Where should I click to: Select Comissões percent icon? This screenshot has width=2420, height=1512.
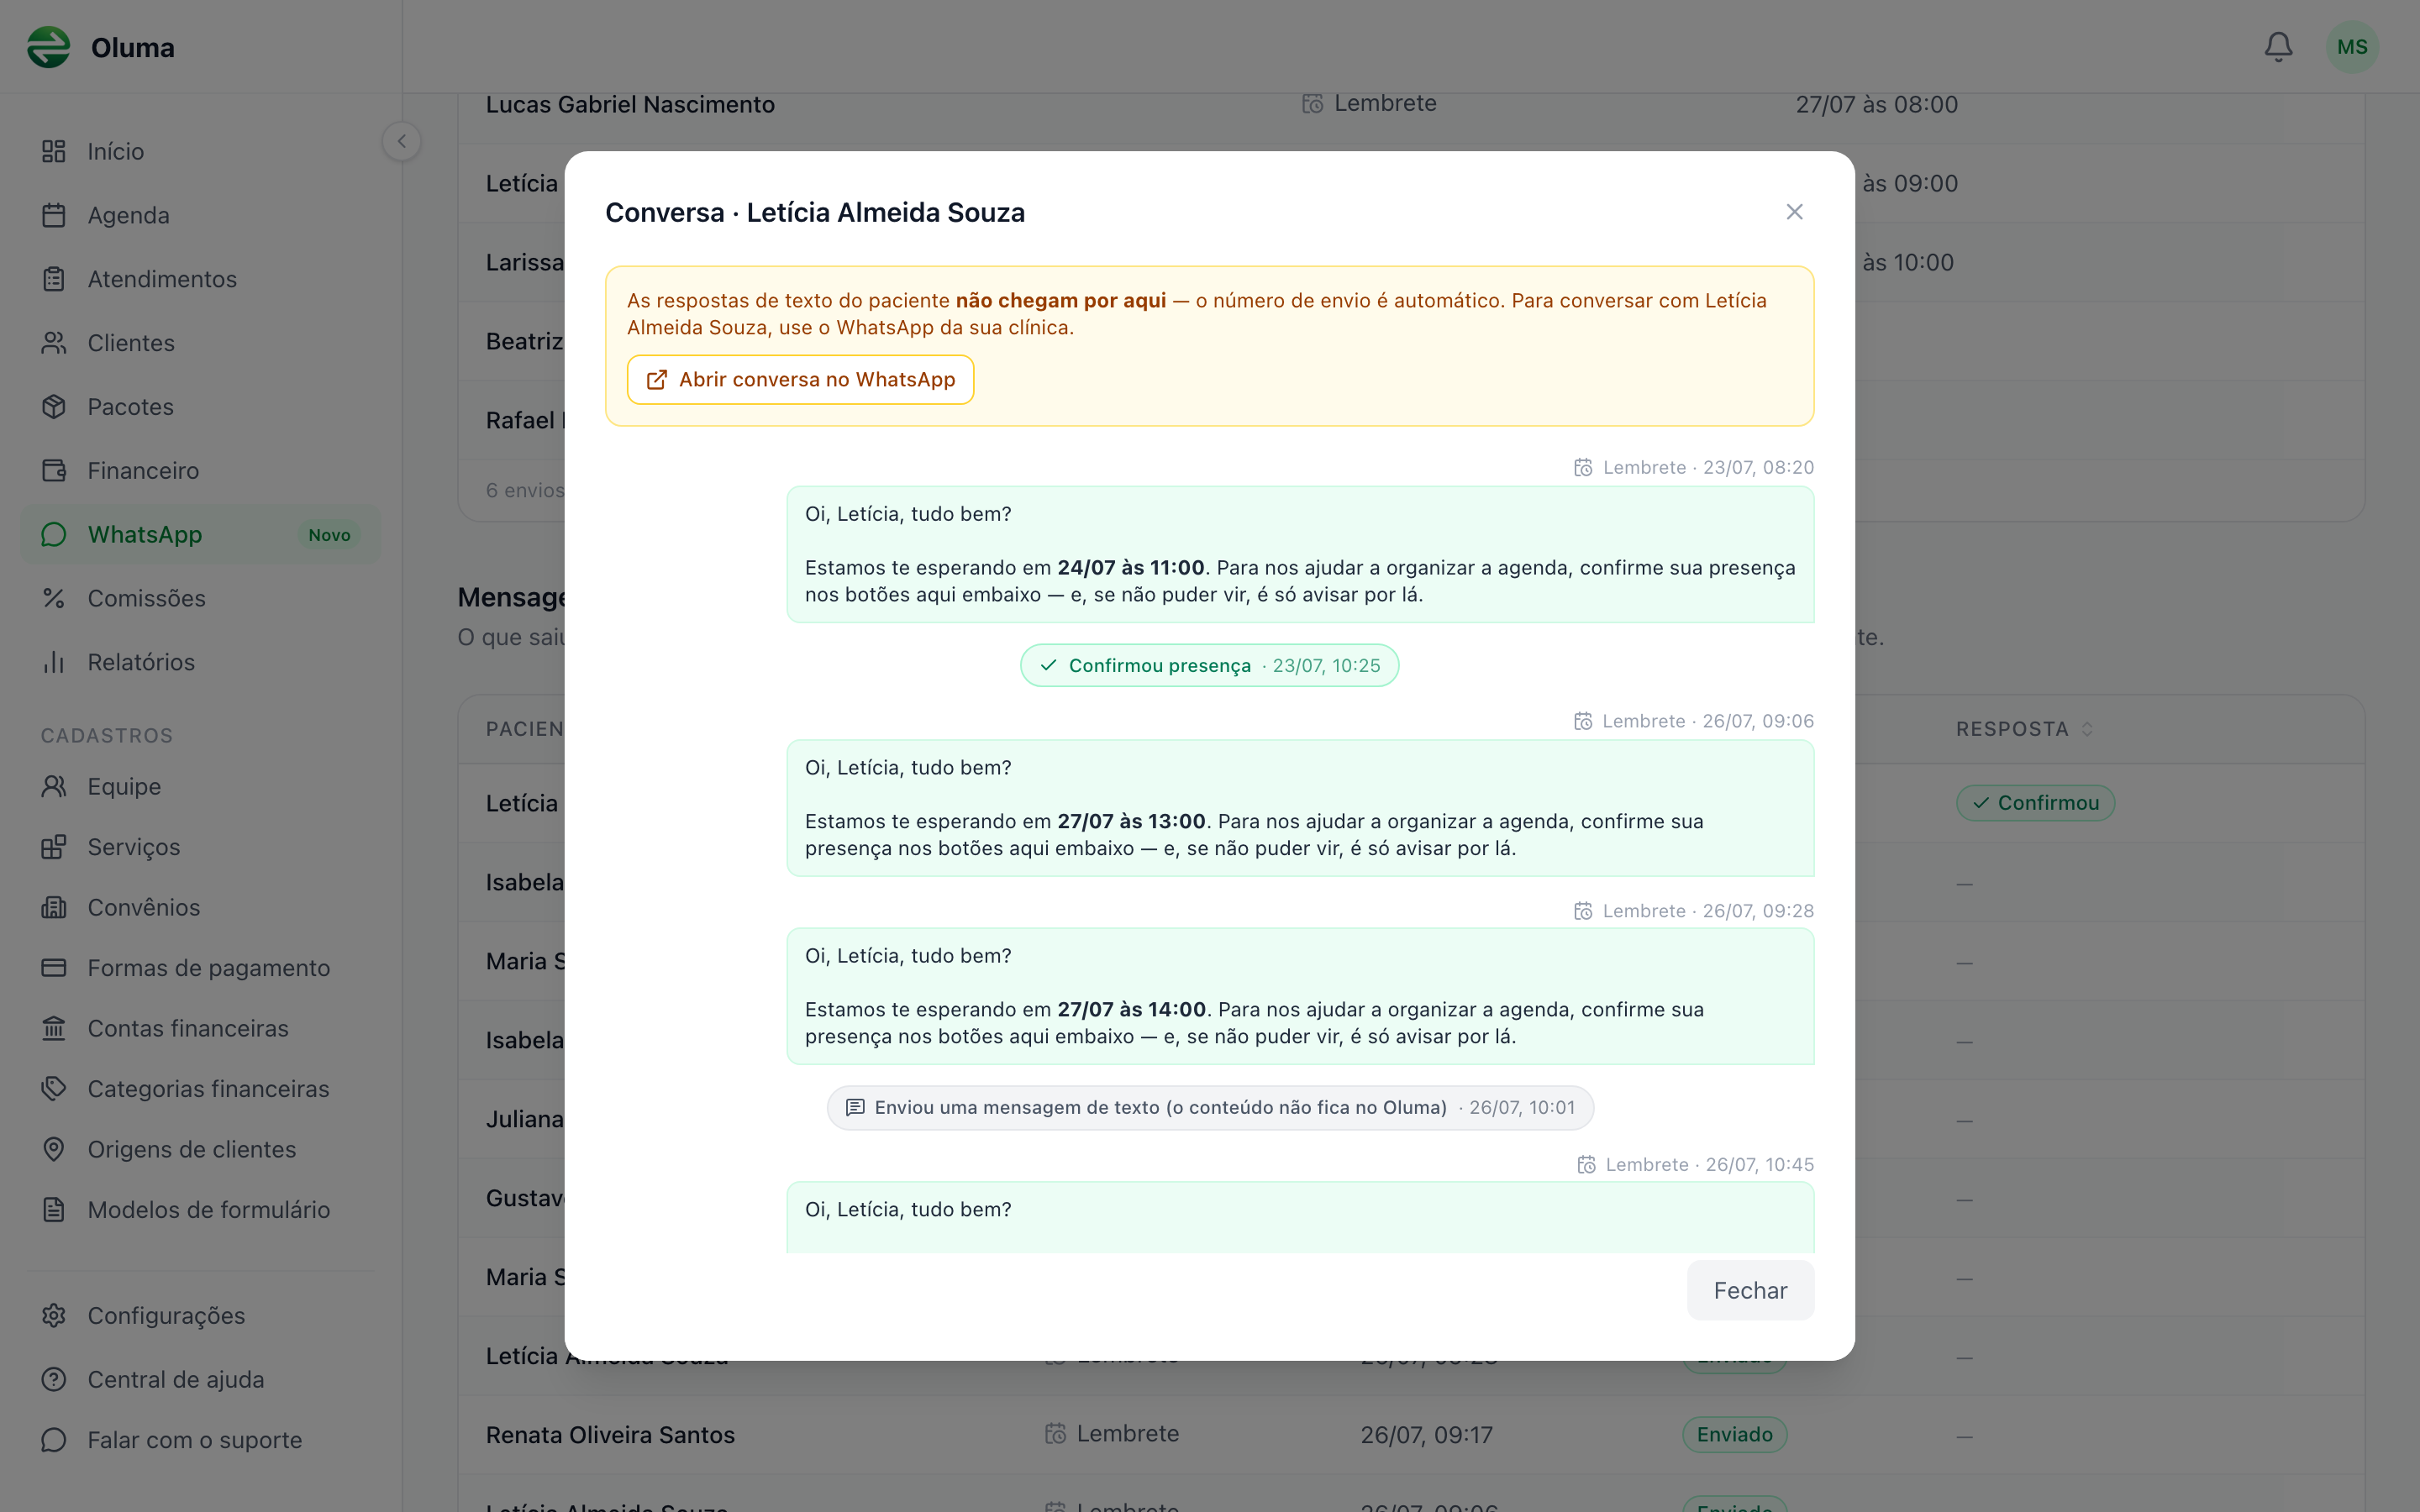coord(54,598)
